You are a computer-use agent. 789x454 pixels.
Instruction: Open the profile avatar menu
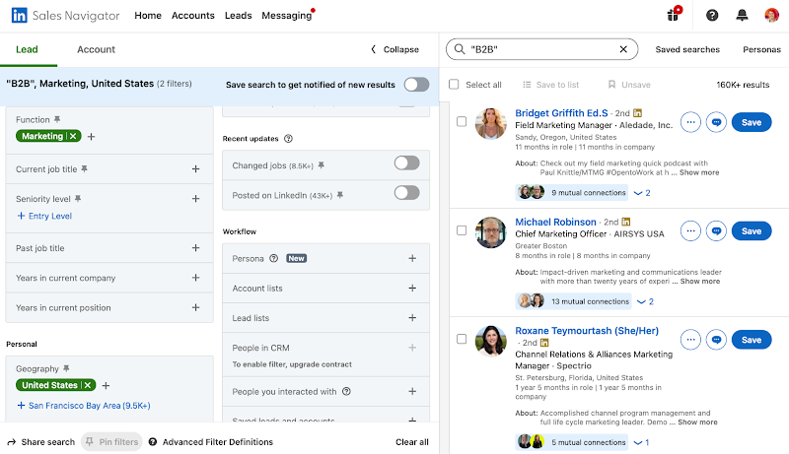771,15
